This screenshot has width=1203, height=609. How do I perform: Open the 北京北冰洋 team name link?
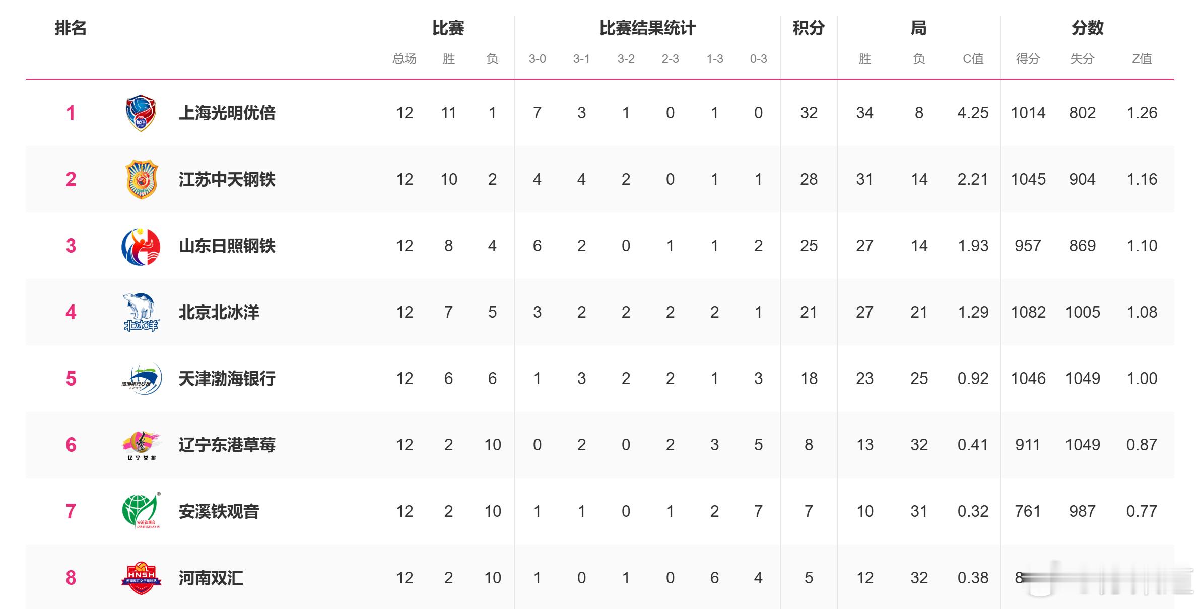[219, 312]
